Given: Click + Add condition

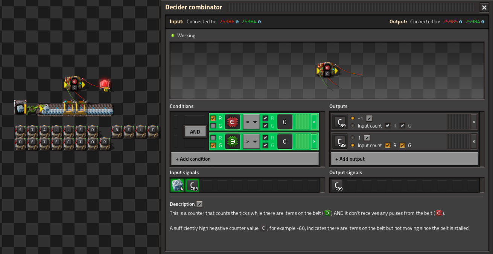Looking at the screenshot, I should 245,159.
